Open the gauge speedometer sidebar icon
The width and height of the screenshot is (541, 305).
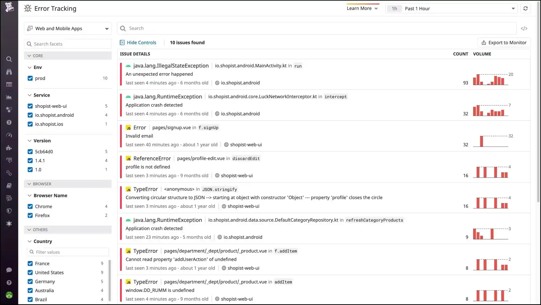(9, 135)
